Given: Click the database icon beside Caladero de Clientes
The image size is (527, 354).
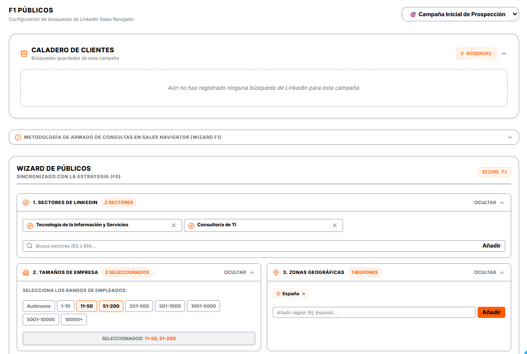Looking at the screenshot, I should (x=24, y=54).
